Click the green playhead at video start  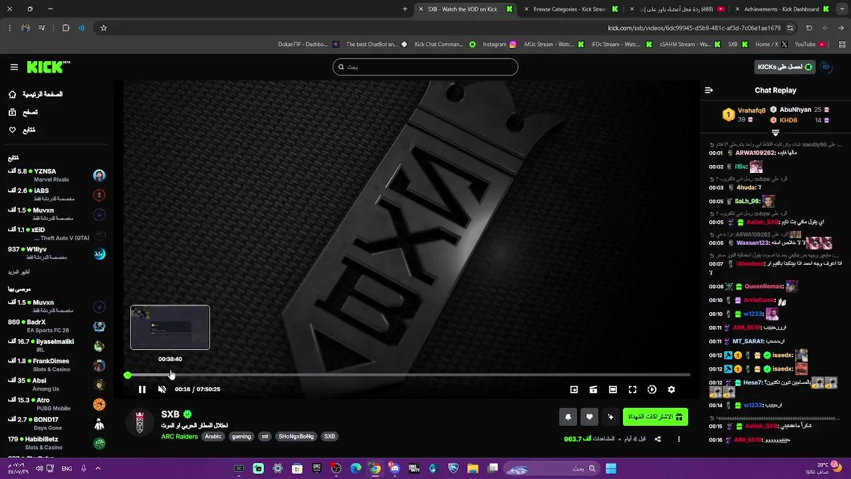(x=127, y=375)
